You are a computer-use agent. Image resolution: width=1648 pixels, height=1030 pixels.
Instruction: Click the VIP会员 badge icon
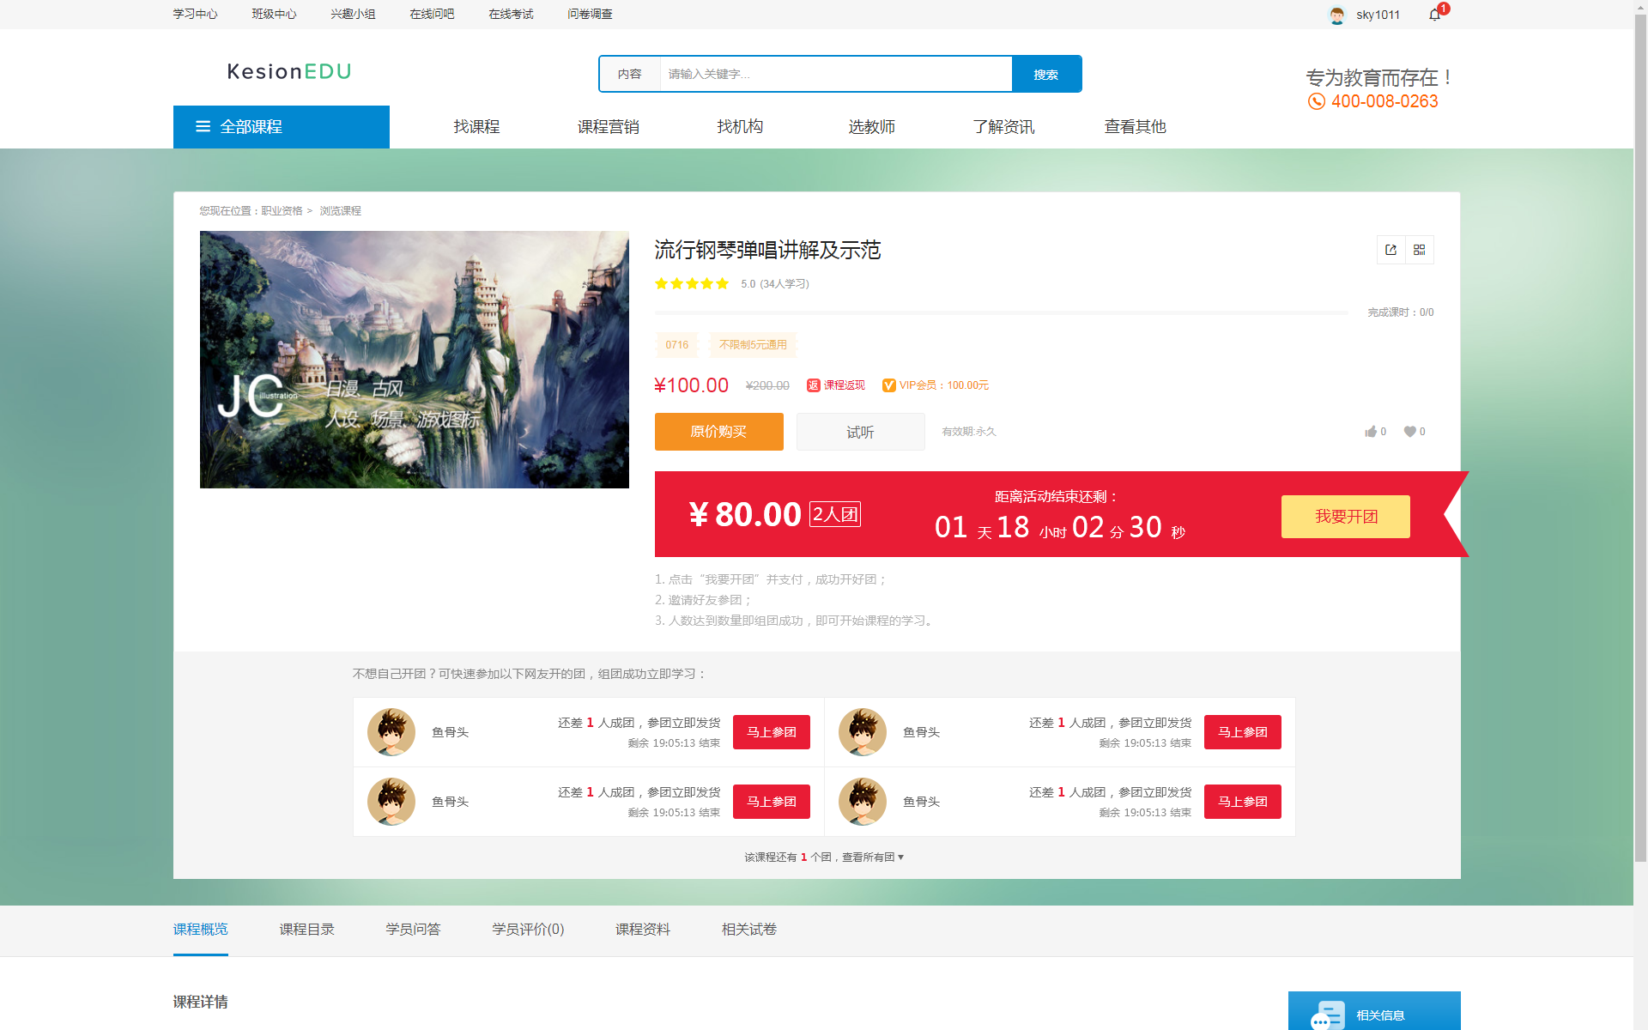[x=889, y=385]
